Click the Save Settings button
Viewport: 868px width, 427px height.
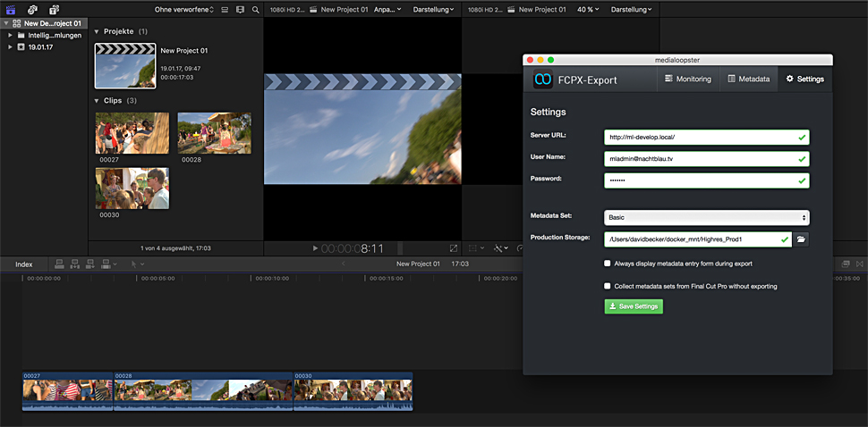(633, 306)
